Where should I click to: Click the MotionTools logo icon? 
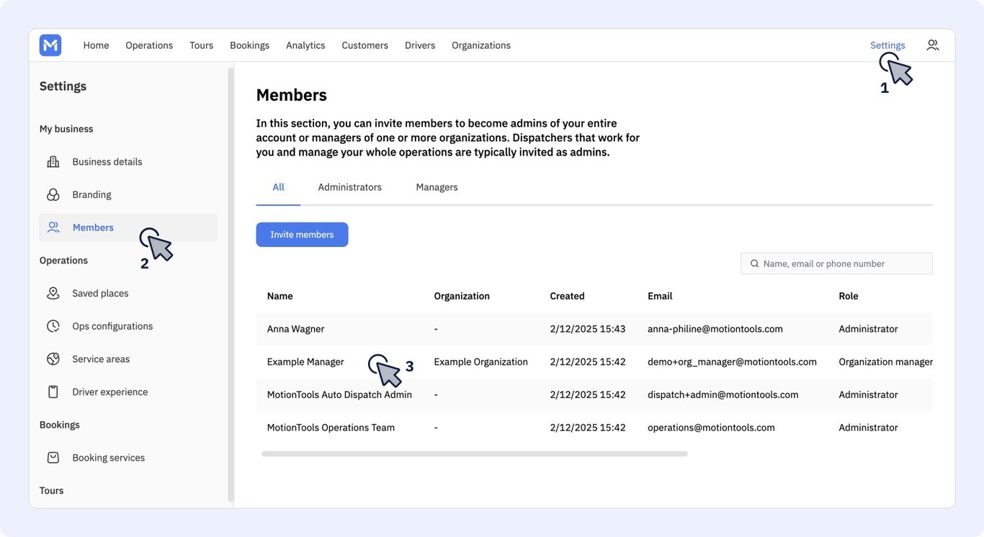pos(50,45)
